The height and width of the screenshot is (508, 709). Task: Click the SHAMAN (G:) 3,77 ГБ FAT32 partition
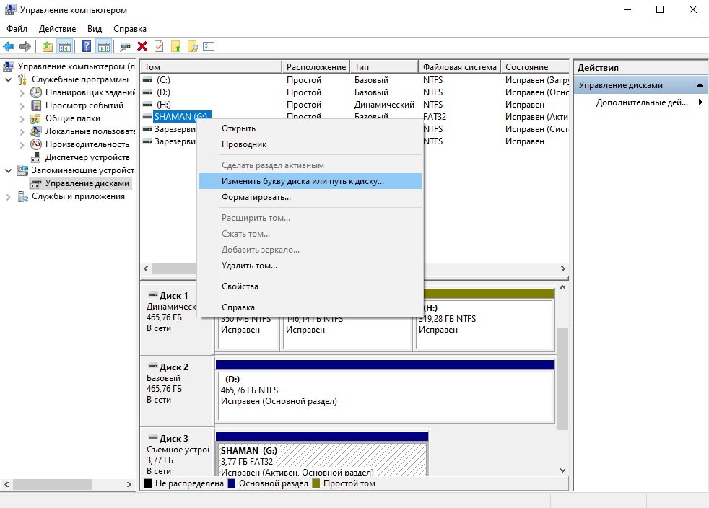[323, 459]
